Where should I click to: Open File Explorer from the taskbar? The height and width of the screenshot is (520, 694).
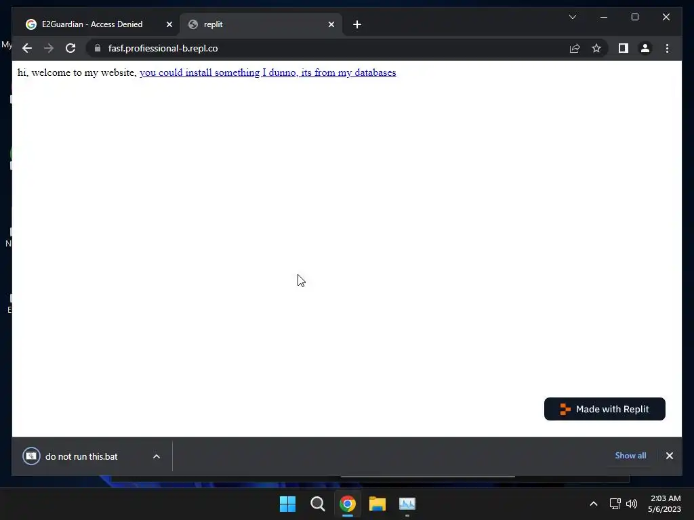click(377, 504)
